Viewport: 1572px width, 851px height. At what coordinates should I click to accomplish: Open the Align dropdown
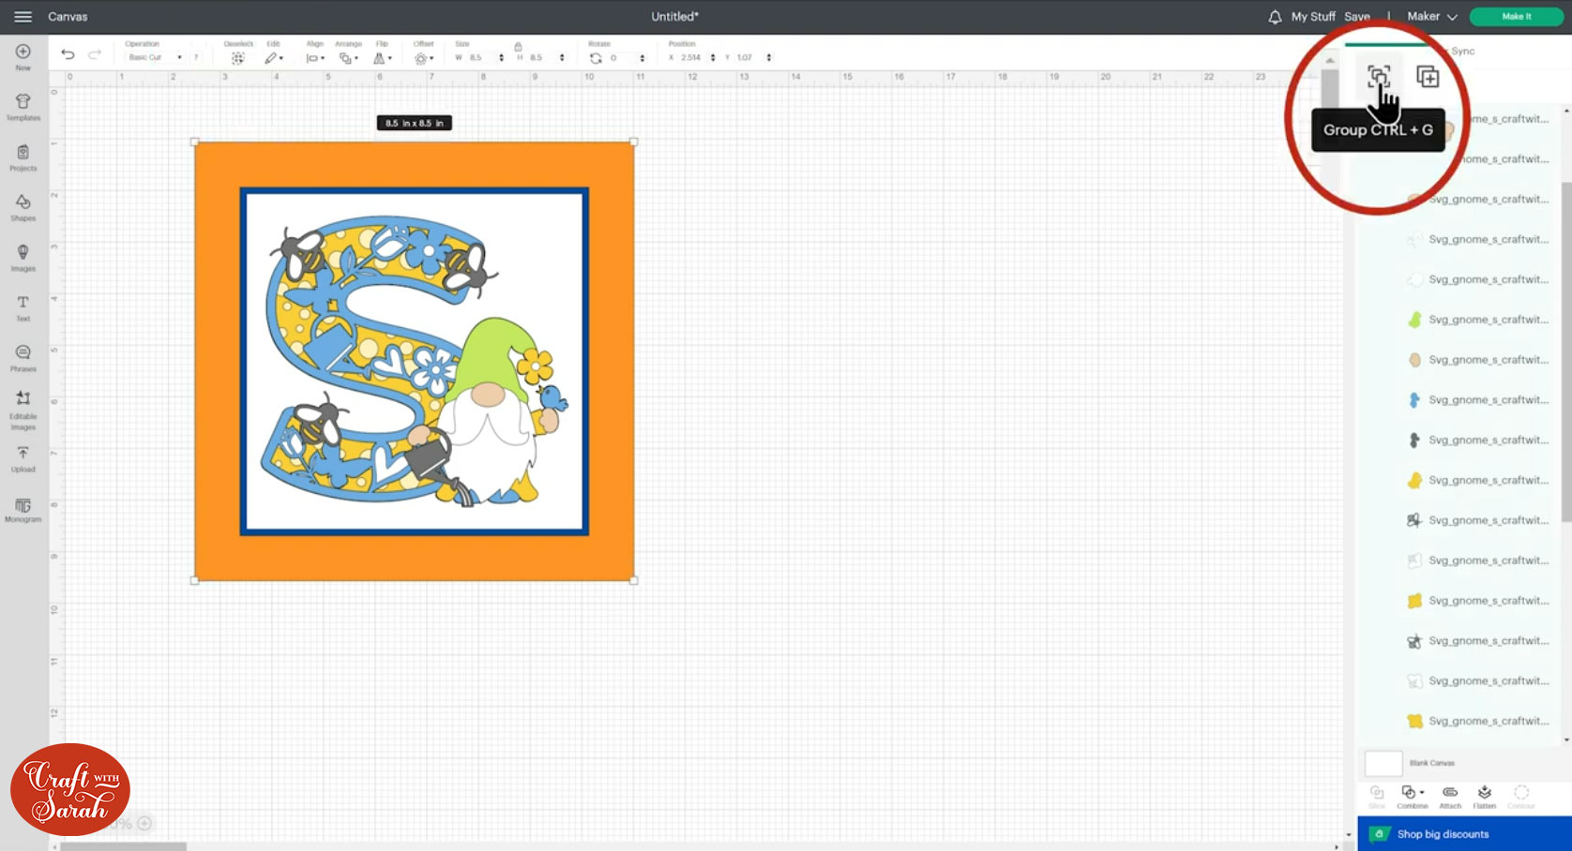[x=315, y=58]
